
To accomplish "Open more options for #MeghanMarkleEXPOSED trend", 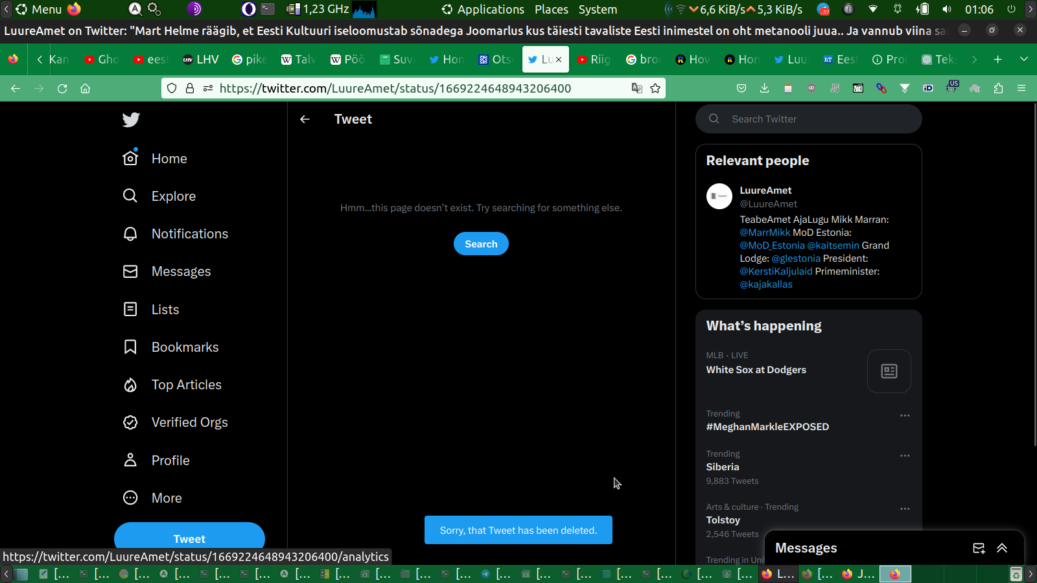I will click(905, 415).
